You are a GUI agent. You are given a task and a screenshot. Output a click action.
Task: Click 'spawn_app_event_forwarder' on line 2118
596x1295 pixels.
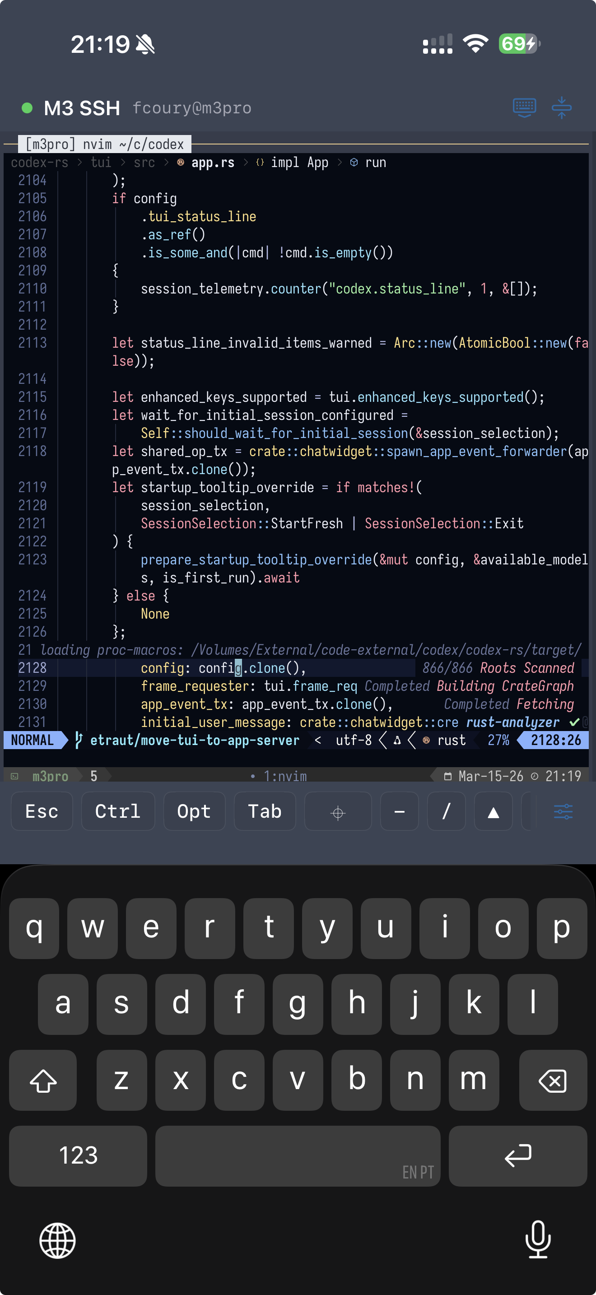pos(476,452)
